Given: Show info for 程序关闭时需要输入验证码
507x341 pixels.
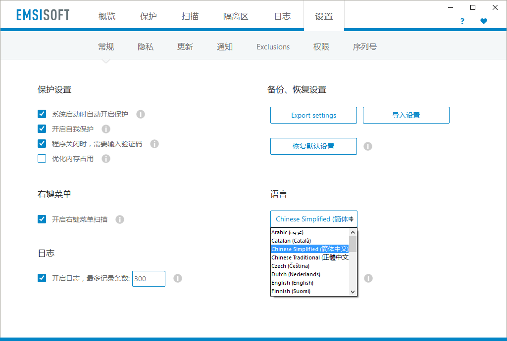Looking at the screenshot, I should click(154, 144).
